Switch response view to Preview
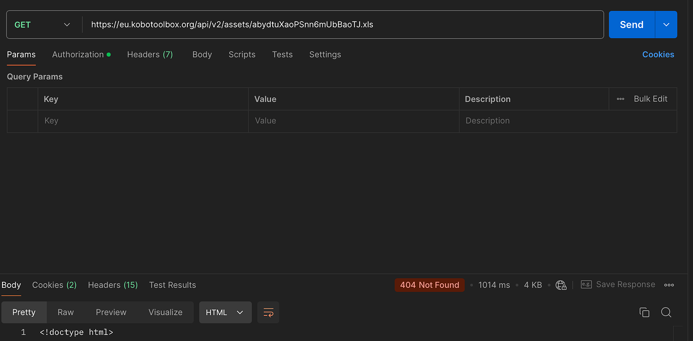The image size is (693, 341). pyautogui.click(x=111, y=312)
